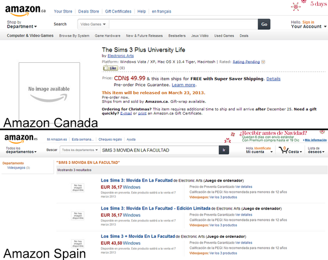328x260 pixels.
Task: Click thumbnail of Los Sims 3 + Movida result
Action: [78, 244]
